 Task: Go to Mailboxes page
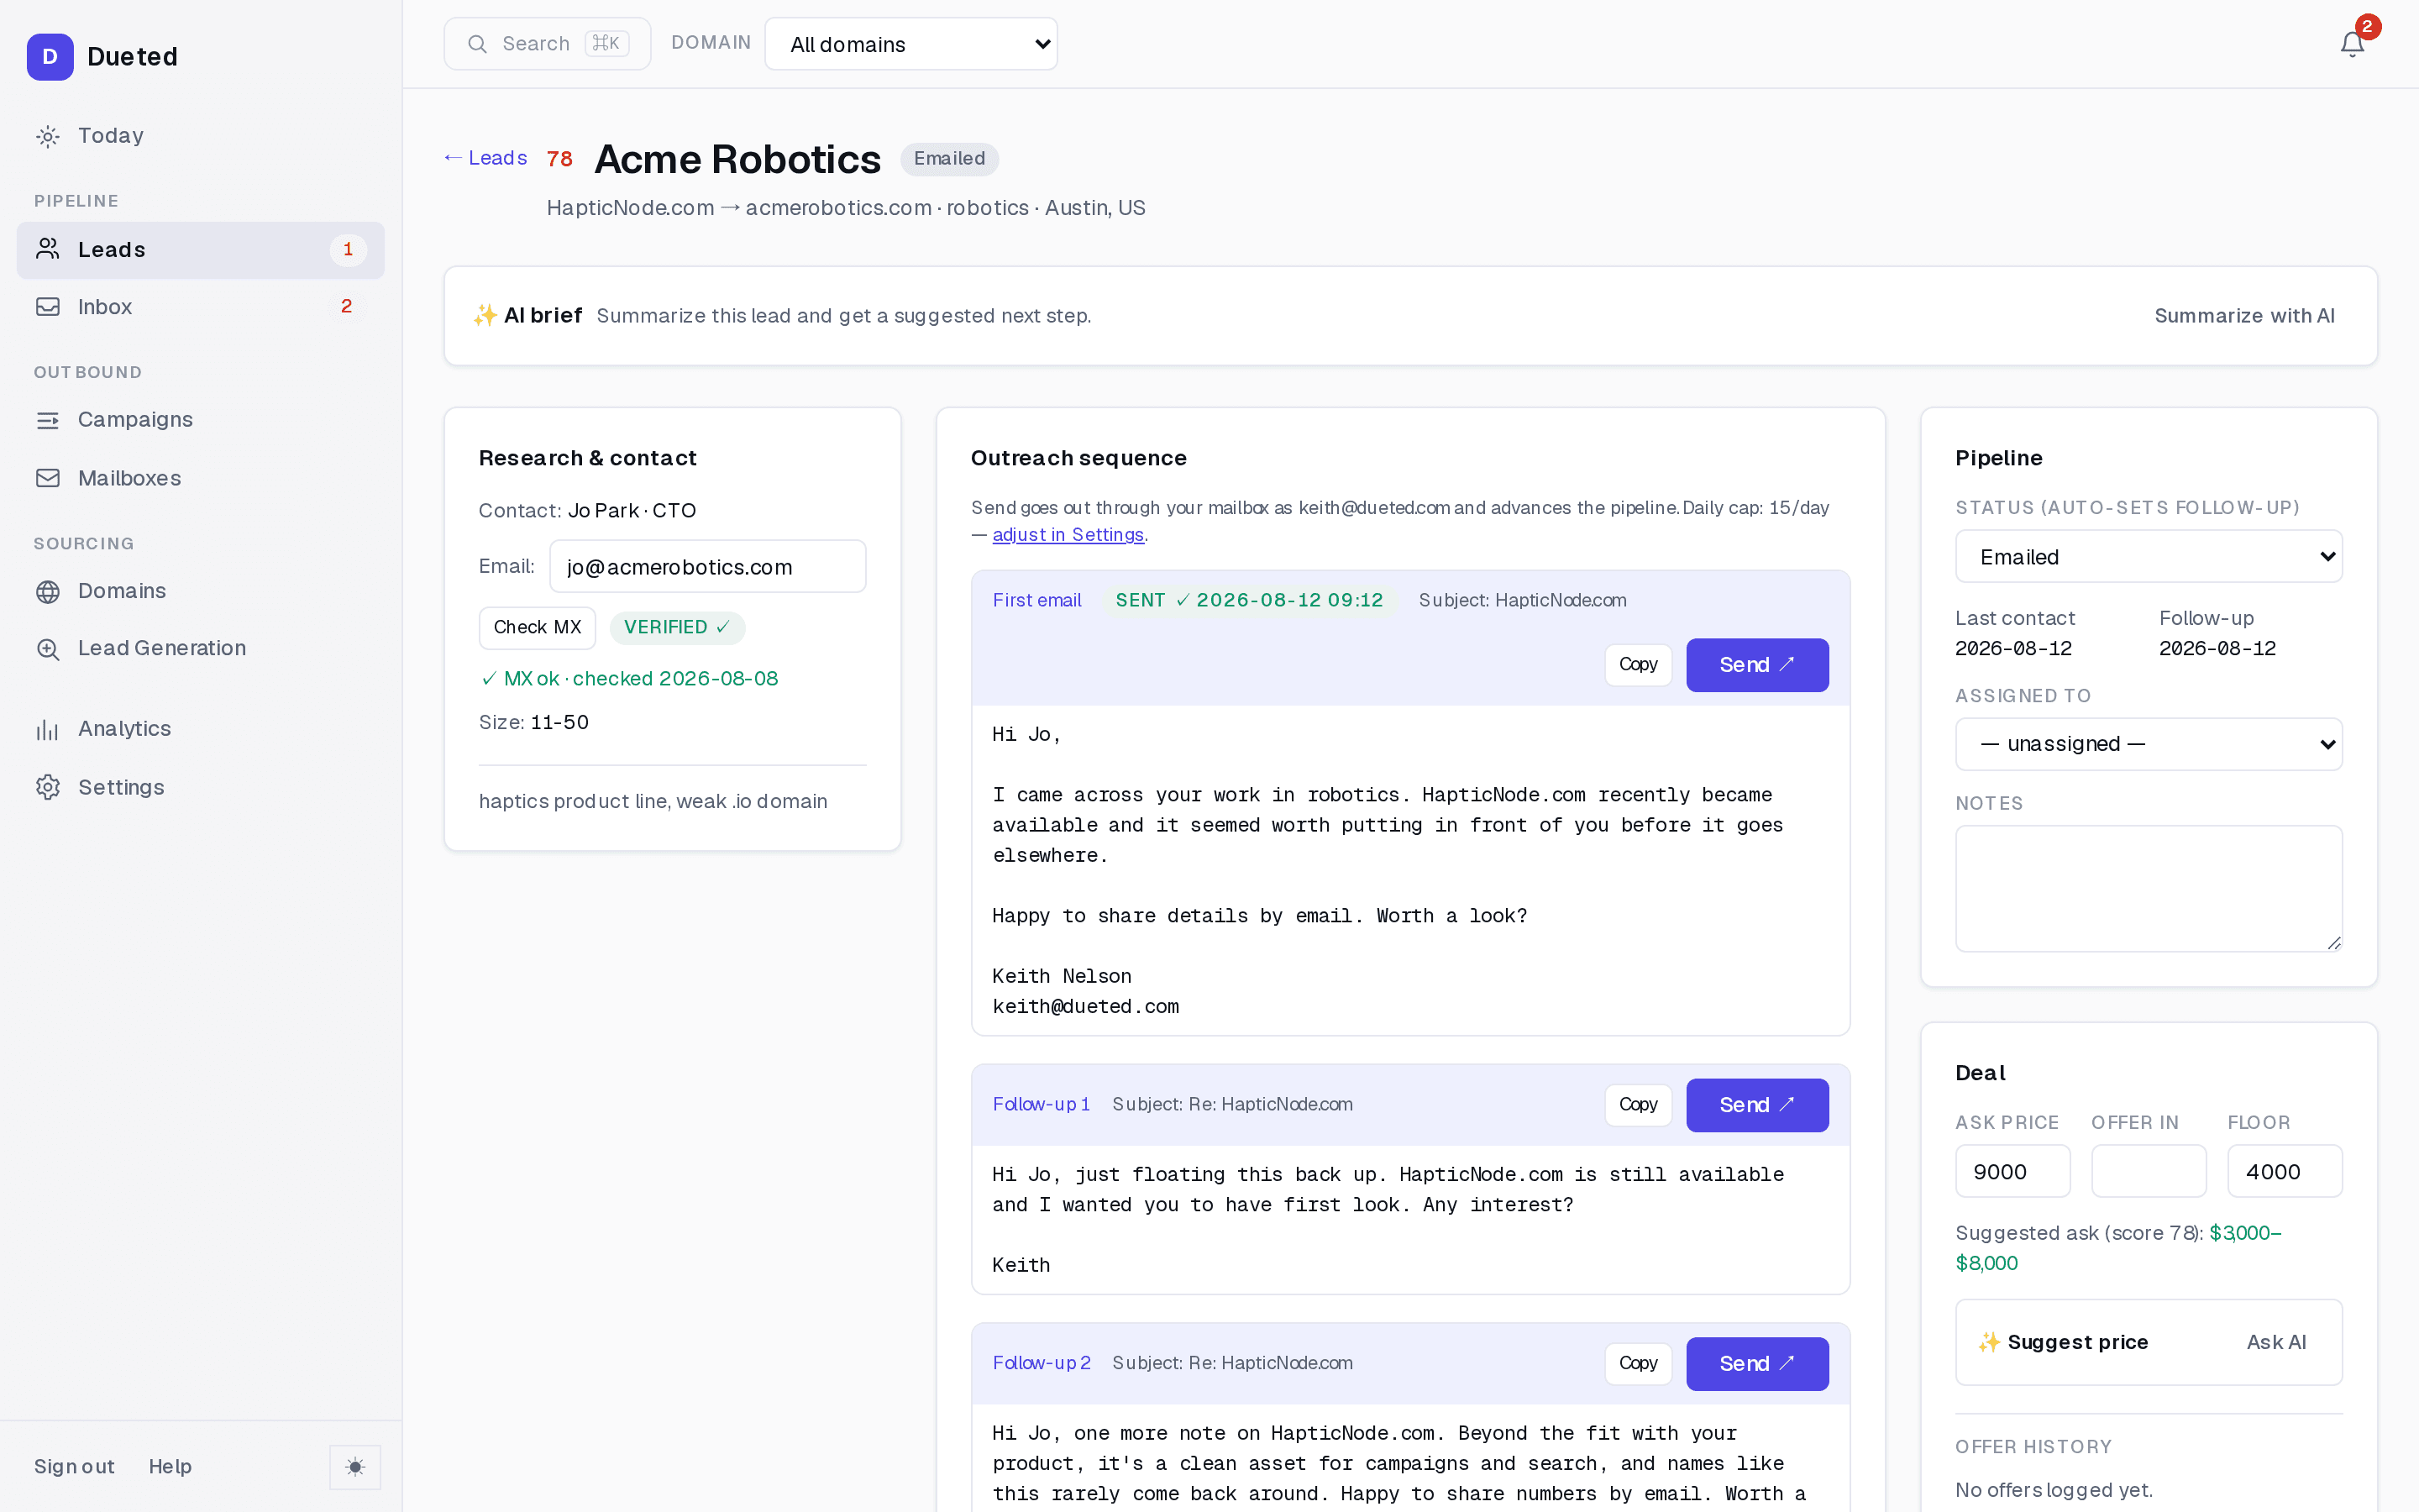click(200, 478)
